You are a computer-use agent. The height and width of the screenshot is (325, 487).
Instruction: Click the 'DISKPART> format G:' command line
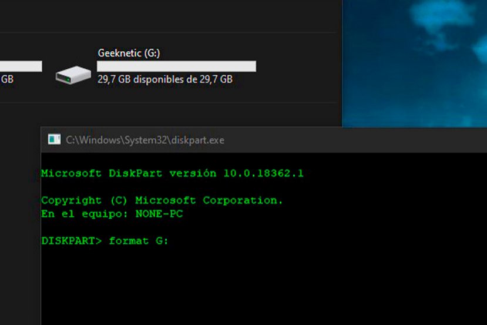pos(105,241)
